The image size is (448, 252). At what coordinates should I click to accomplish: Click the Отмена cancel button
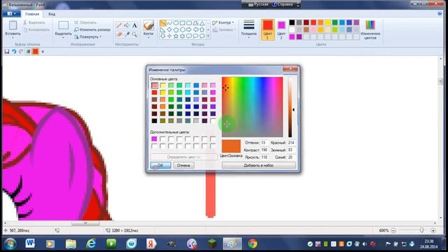pyautogui.click(x=183, y=165)
